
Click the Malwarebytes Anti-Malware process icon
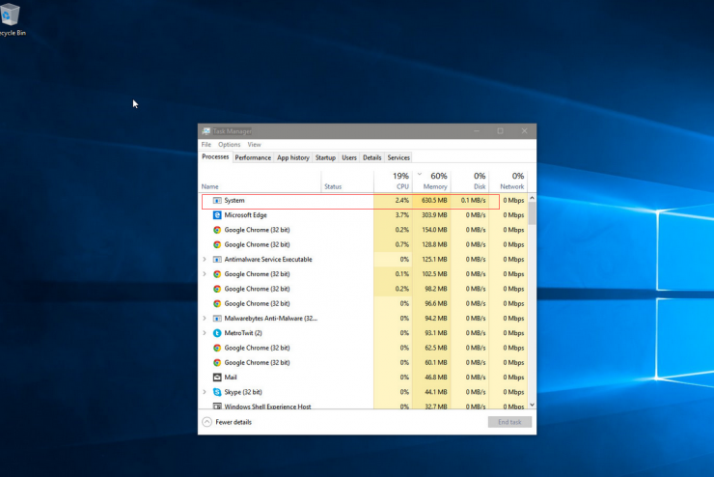[x=217, y=319]
